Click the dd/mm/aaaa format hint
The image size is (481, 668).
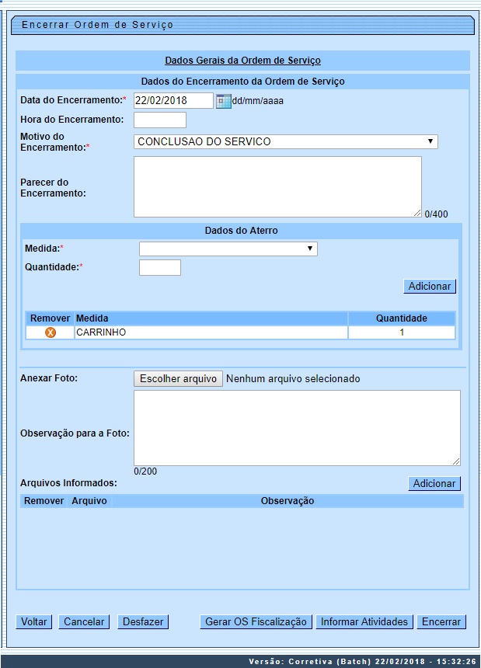pyautogui.click(x=258, y=102)
